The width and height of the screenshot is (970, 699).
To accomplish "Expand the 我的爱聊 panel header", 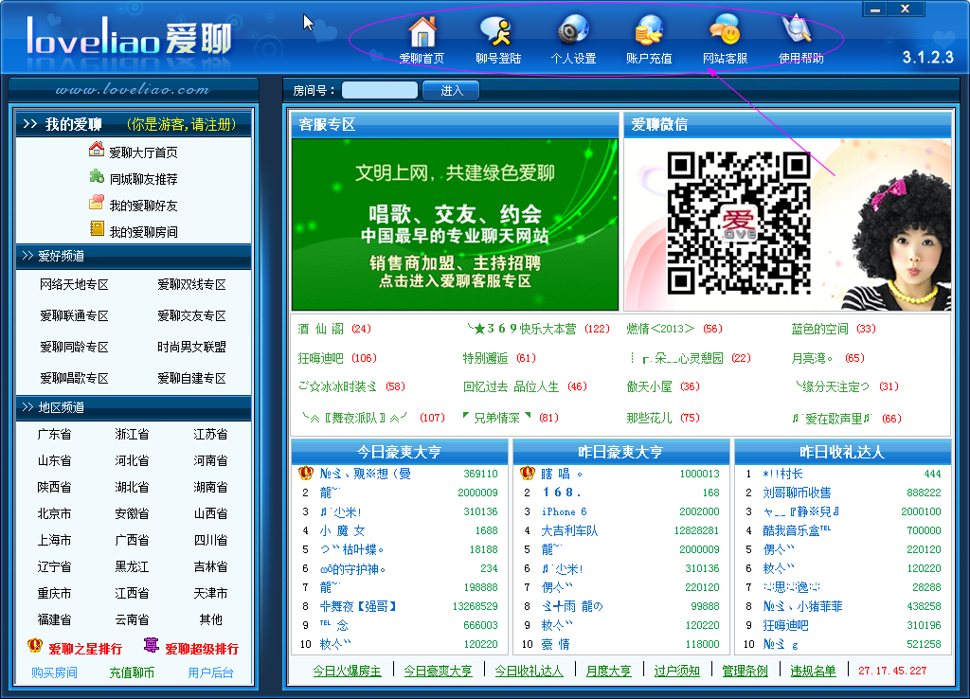I will point(134,124).
